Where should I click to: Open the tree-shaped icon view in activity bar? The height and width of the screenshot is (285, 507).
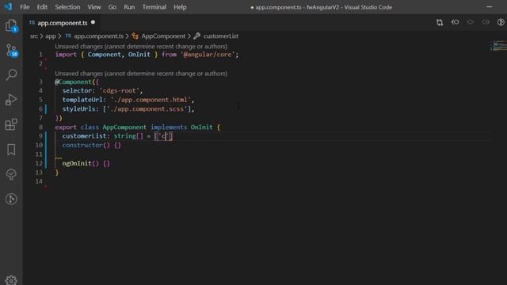coord(11,174)
